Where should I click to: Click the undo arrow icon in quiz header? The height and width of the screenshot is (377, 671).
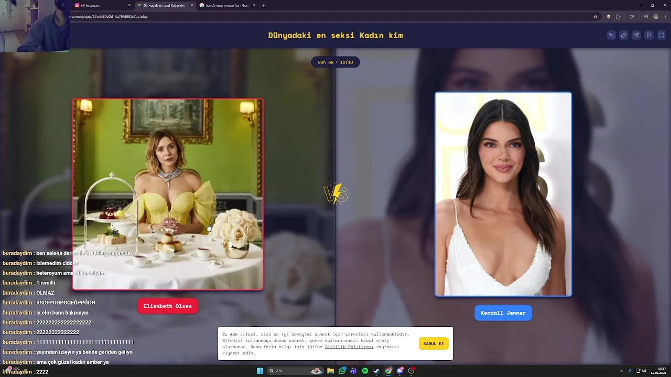click(x=611, y=35)
